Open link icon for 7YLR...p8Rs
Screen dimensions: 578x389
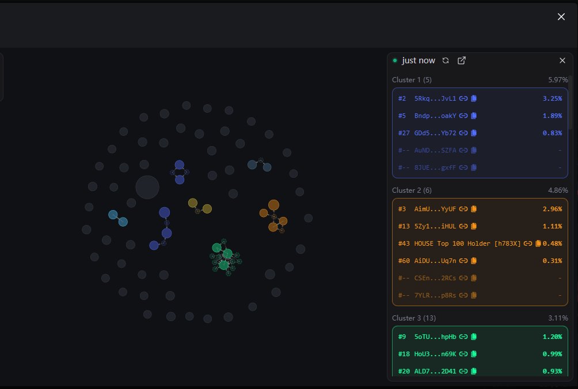[x=463, y=295]
